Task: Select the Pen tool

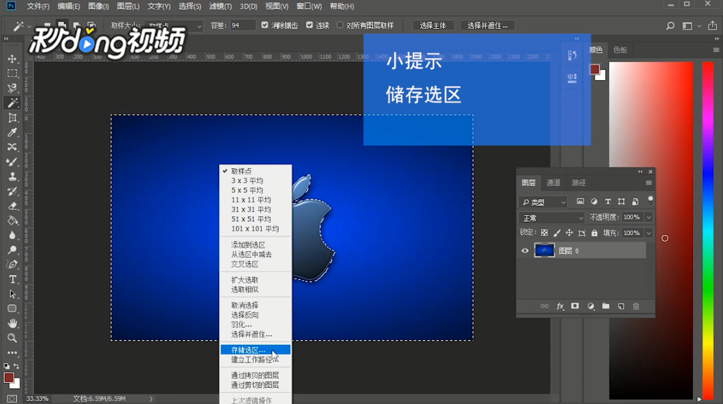Action: [x=13, y=265]
